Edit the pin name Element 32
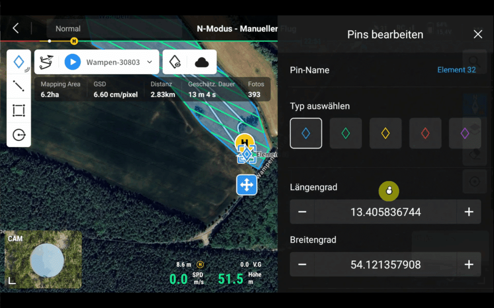494x308 pixels. [x=456, y=70]
